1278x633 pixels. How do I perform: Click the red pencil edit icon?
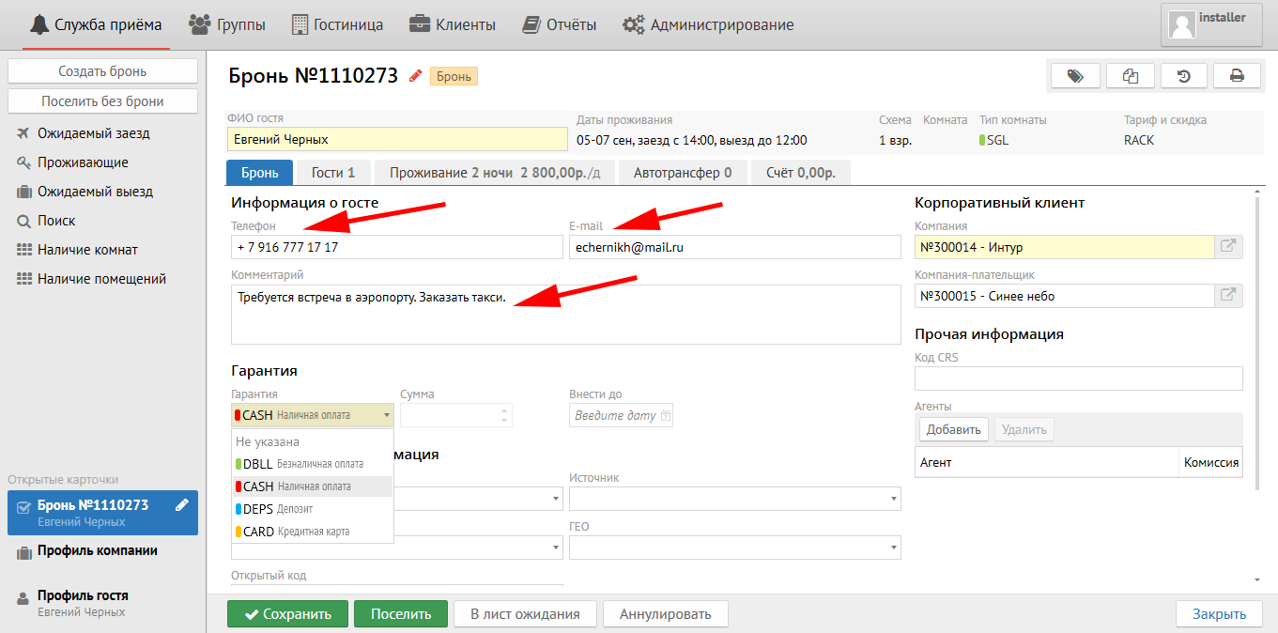pos(415,76)
